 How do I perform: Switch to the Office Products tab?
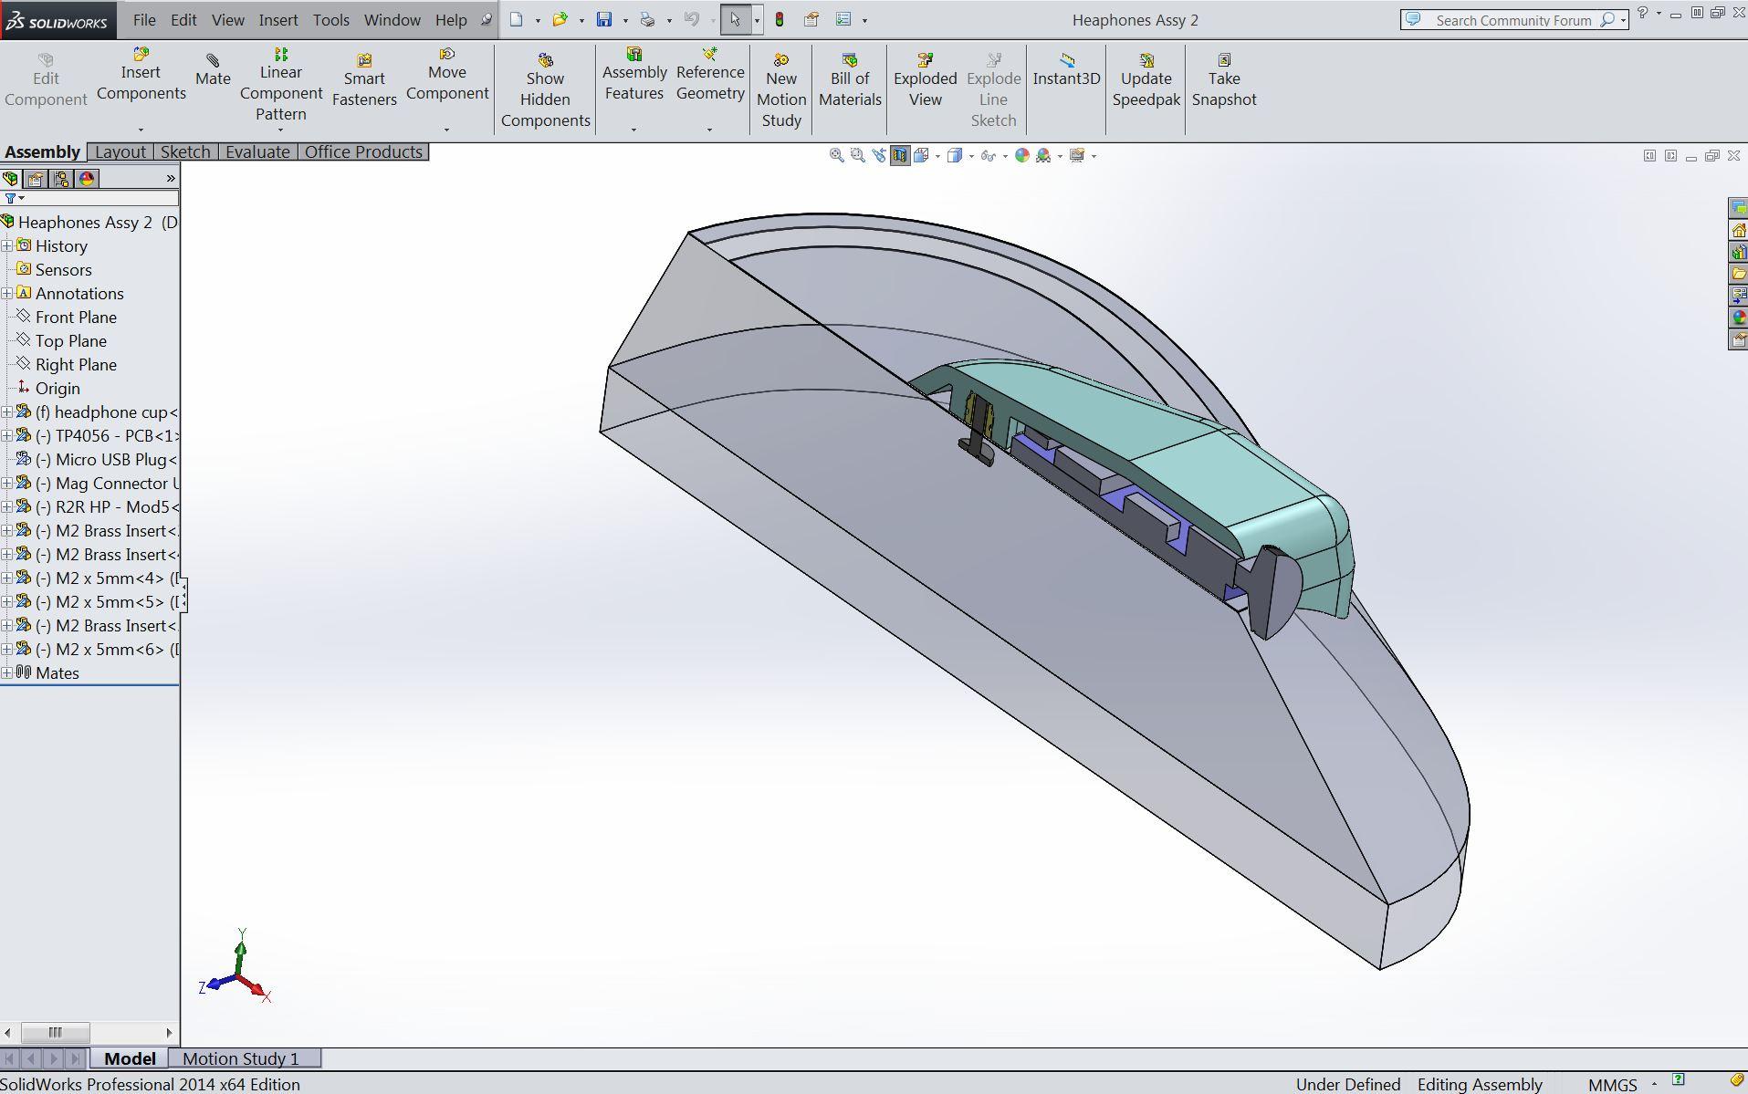[x=363, y=151]
